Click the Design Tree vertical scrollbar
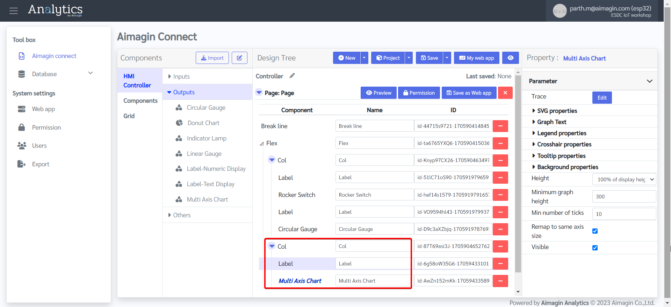This screenshot has height=307, width=671. (x=518, y=174)
